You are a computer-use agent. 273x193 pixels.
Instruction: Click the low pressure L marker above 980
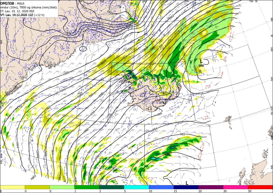(201, 61)
